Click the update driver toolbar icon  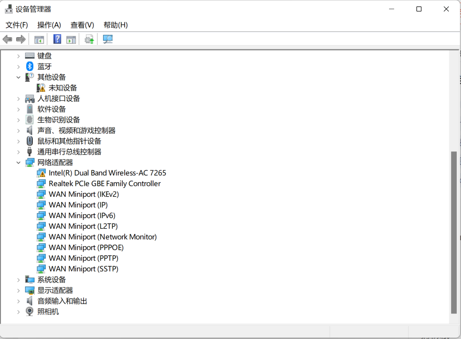tap(89, 40)
